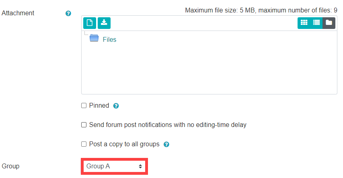This screenshot has height=178, width=343.
Task: Click the empty file drop area
Action: [x=209, y=69]
